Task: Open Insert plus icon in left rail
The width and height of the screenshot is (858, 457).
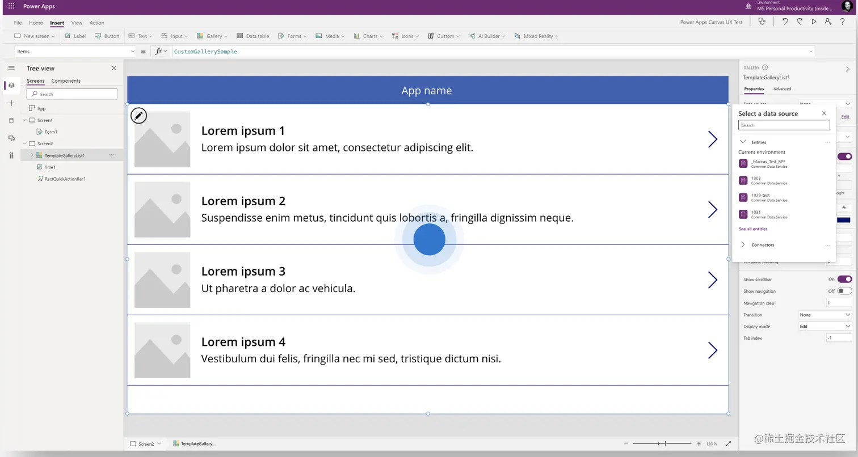Action: click(x=11, y=103)
